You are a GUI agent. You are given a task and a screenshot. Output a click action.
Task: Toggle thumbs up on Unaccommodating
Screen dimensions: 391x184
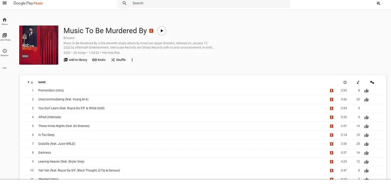click(366, 99)
